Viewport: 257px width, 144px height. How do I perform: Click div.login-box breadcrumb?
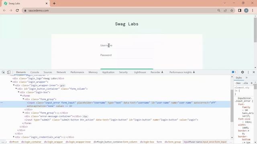147,142
